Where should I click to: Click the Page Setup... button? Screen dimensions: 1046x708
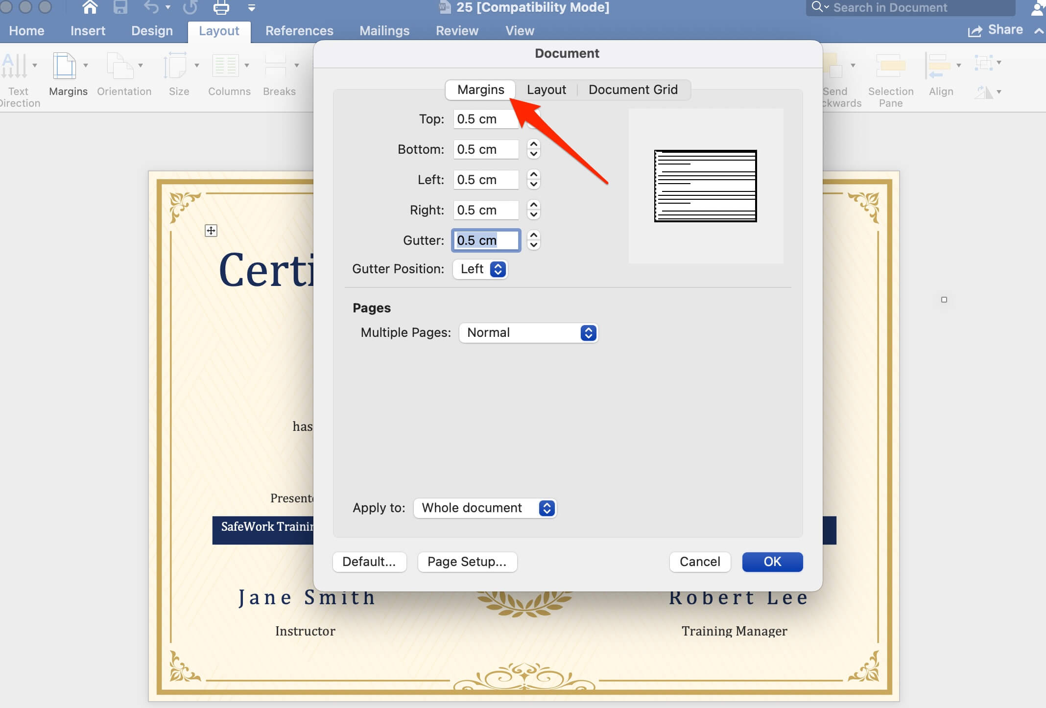pyautogui.click(x=467, y=562)
